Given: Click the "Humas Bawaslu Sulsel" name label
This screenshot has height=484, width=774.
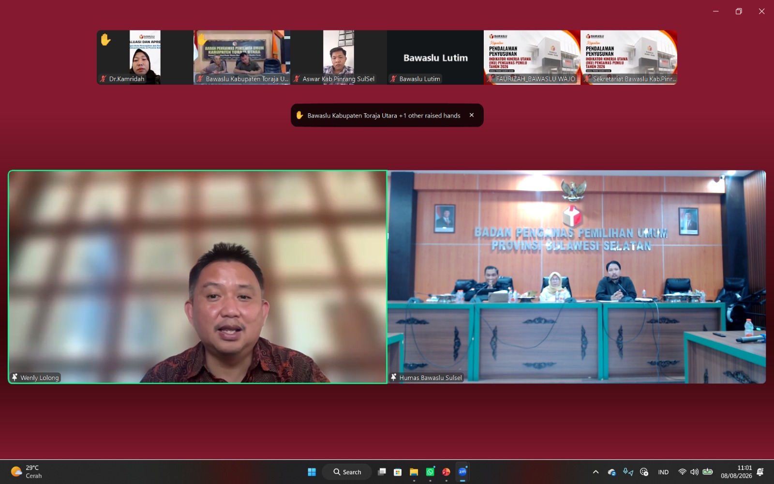Looking at the screenshot, I should [431, 378].
